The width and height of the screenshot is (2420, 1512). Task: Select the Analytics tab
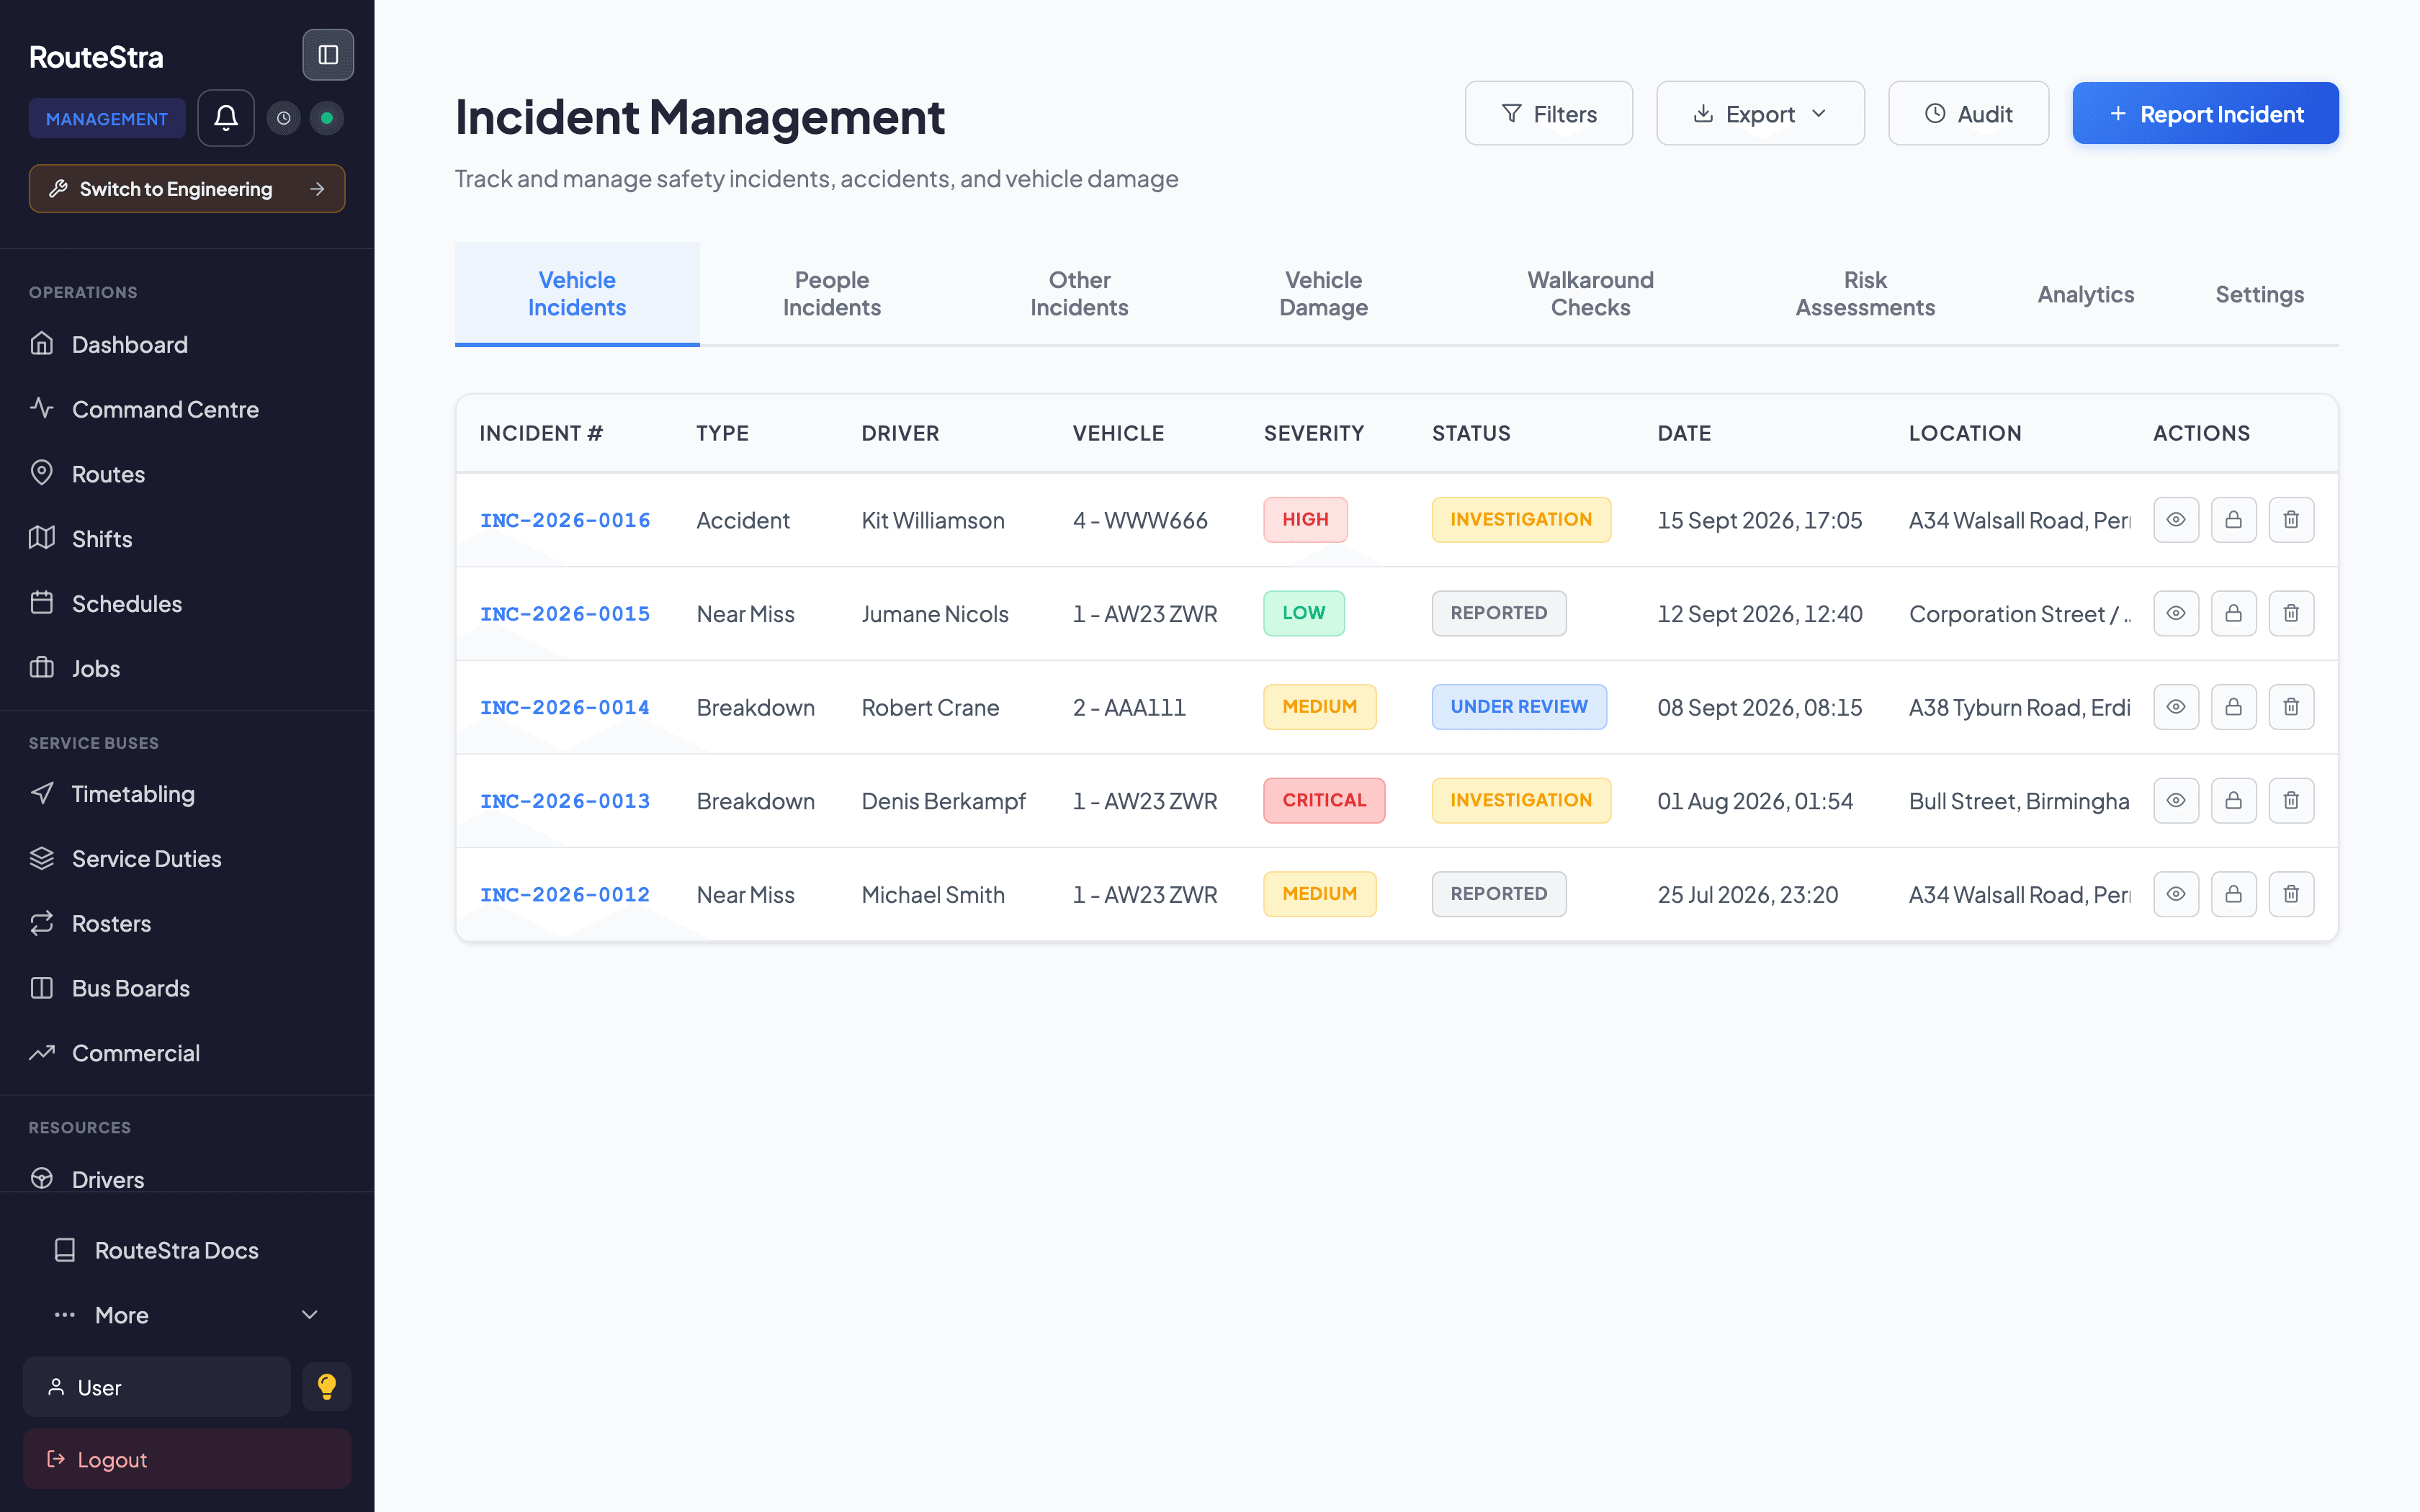point(2086,294)
